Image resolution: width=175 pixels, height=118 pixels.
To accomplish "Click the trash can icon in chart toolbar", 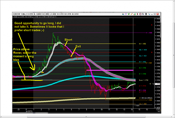I will [146, 14].
